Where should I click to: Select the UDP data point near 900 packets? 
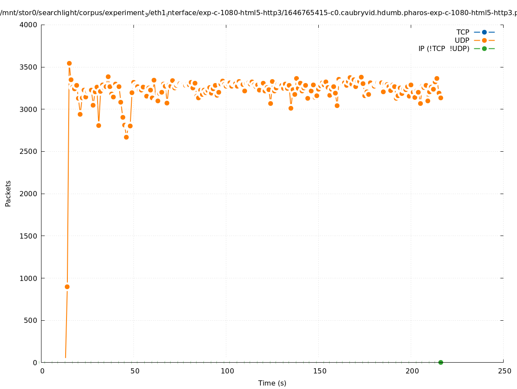[x=67, y=287]
